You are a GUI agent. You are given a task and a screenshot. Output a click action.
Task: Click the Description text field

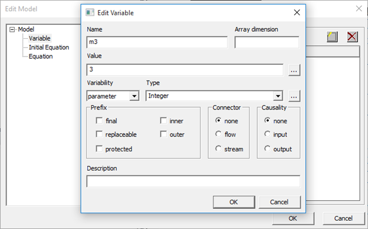(193, 181)
